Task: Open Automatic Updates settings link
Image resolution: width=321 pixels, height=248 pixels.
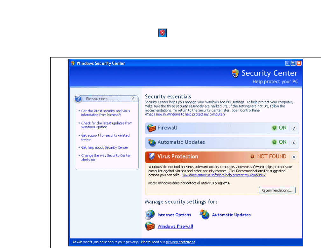Action: pyautogui.click(x=231, y=215)
